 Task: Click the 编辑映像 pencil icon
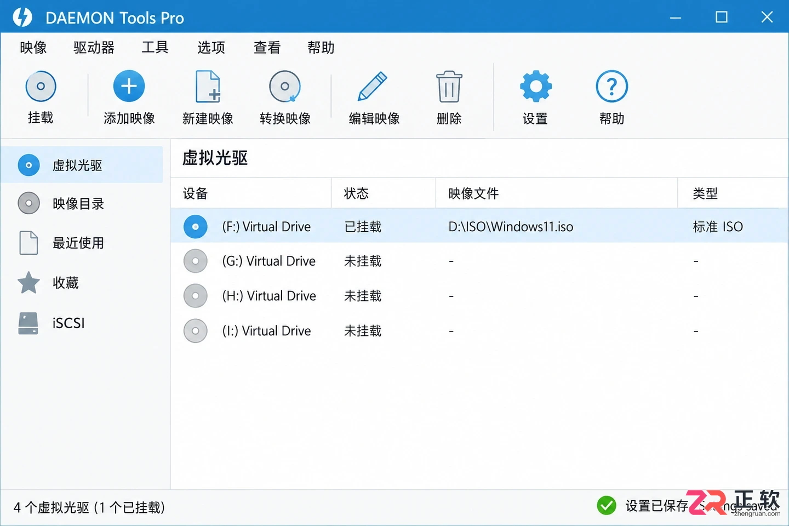pyautogui.click(x=373, y=87)
